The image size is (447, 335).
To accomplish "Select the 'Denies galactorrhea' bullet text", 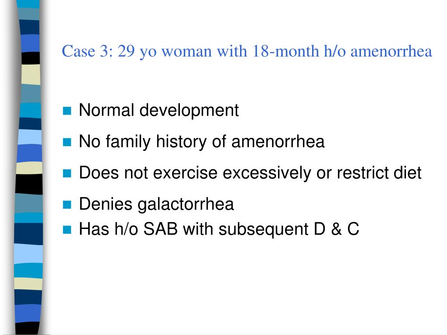I will click(x=157, y=204).
